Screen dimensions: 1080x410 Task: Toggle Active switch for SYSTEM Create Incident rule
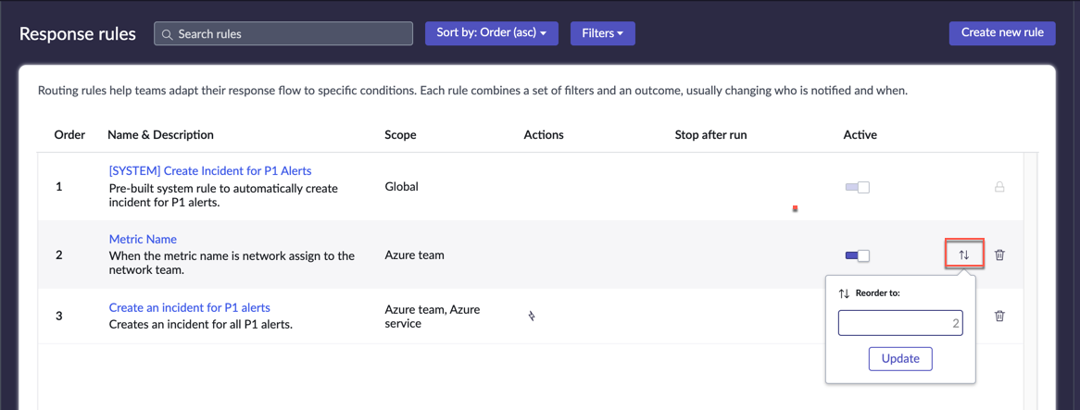(857, 187)
